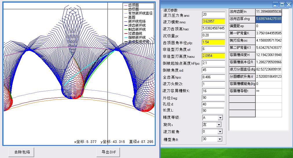The height and width of the screenshot is (158, 293).
Task: Click the 导出DXF button
Action: click(108, 152)
